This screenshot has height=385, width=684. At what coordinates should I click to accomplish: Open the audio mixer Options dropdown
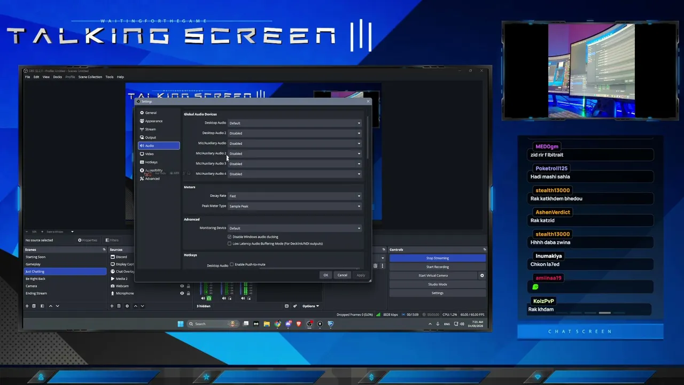pos(310,306)
